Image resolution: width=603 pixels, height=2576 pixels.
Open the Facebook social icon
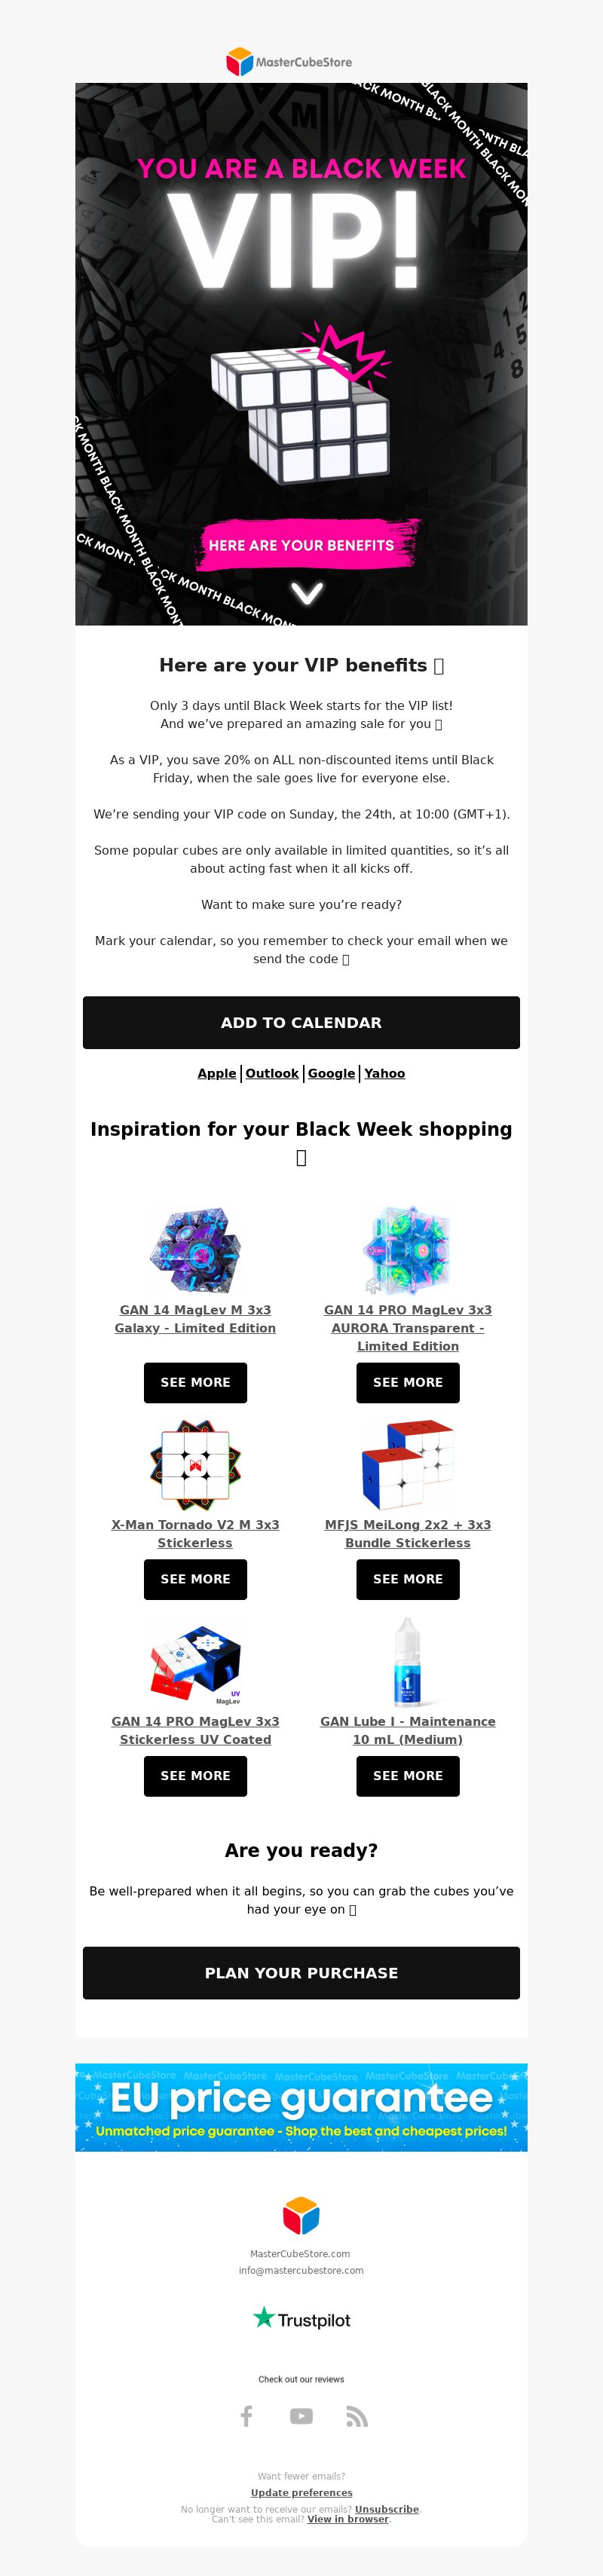tap(246, 2416)
